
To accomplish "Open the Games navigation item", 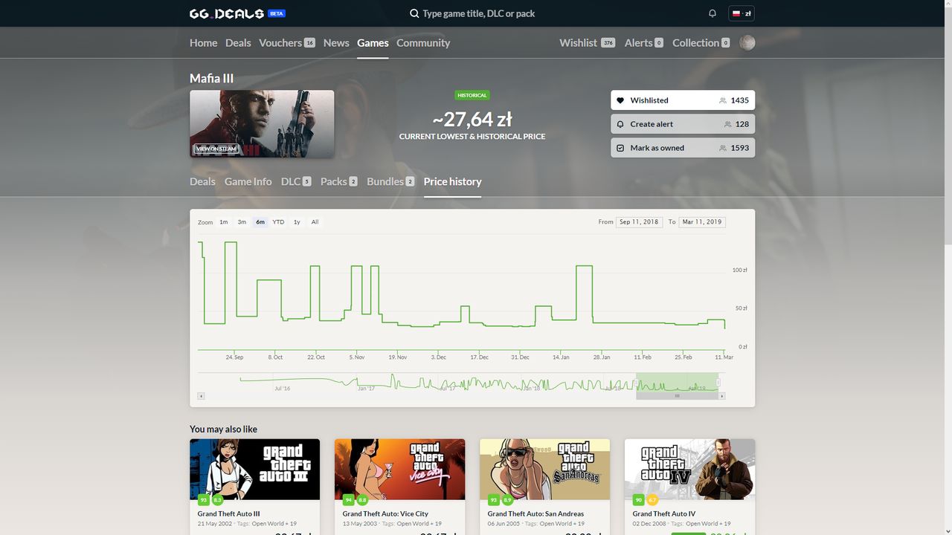I will click(x=373, y=42).
